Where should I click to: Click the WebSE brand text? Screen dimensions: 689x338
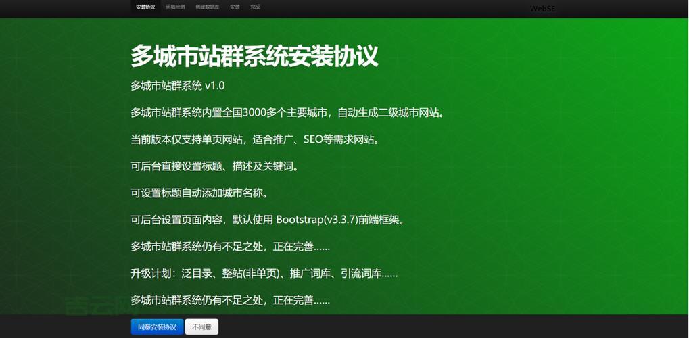[x=542, y=9]
